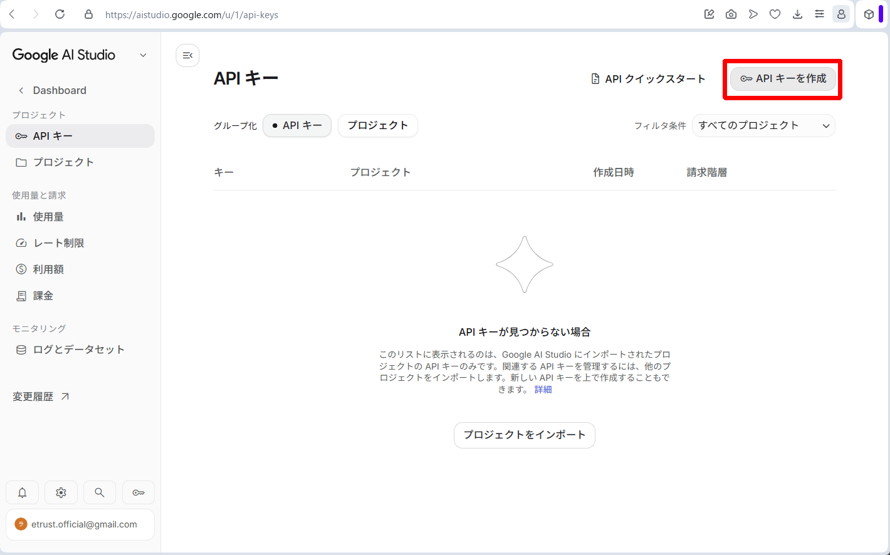Screen dimensions: 890x555
Task: Click the edit note icon in browser toolbar
Action: (x=709, y=14)
